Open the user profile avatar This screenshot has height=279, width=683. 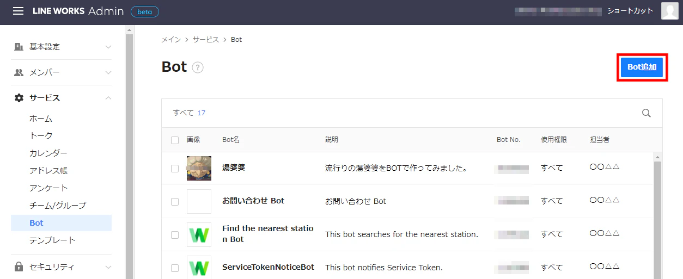tap(669, 11)
